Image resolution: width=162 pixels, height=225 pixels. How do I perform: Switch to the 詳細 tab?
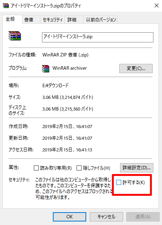pyautogui.click(x=72, y=20)
